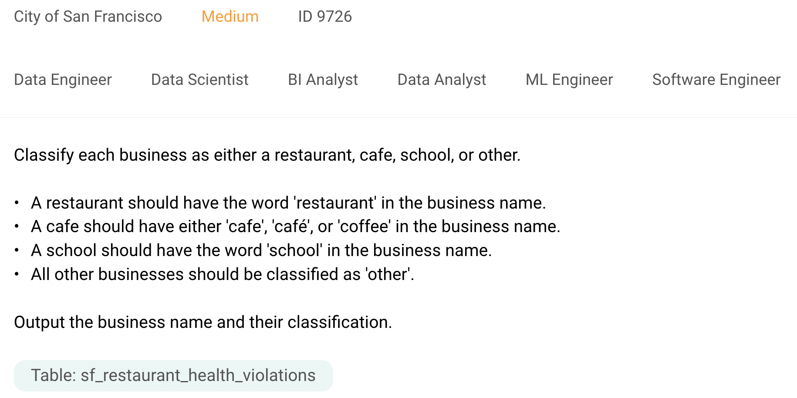Click the Medium difficulty label
The image size is (797, 398).
(230, 17)
